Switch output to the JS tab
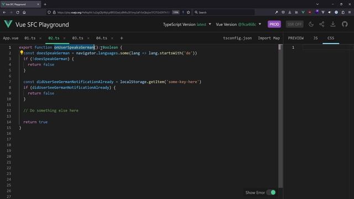Viewport: 354px width, 199px height. 315,38
